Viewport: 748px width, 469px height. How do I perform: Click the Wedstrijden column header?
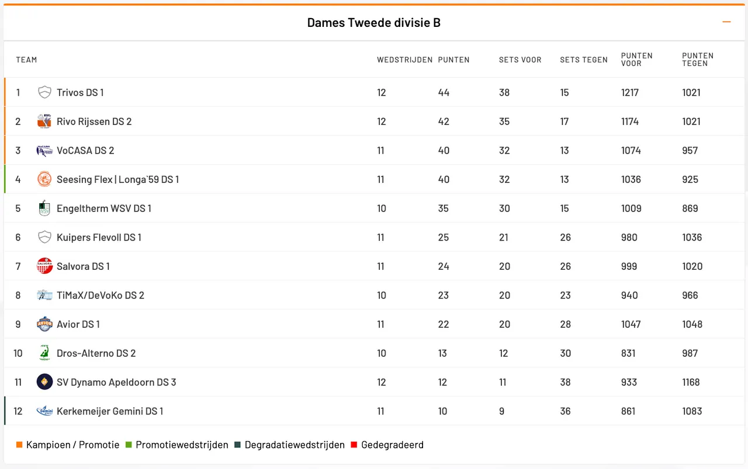[x=404, y=60]
